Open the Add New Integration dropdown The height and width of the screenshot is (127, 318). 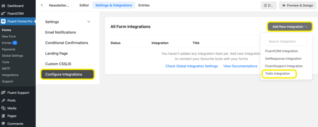(x=289, y=27)
